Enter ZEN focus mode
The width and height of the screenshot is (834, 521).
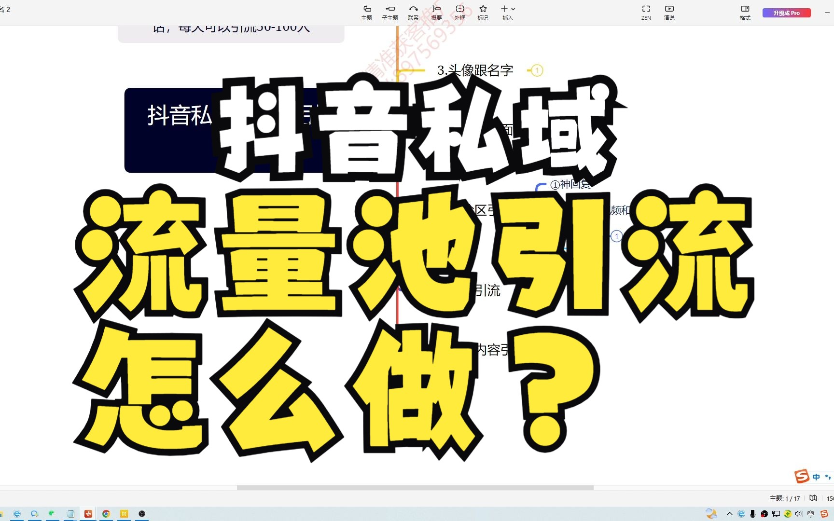(646, 12)
